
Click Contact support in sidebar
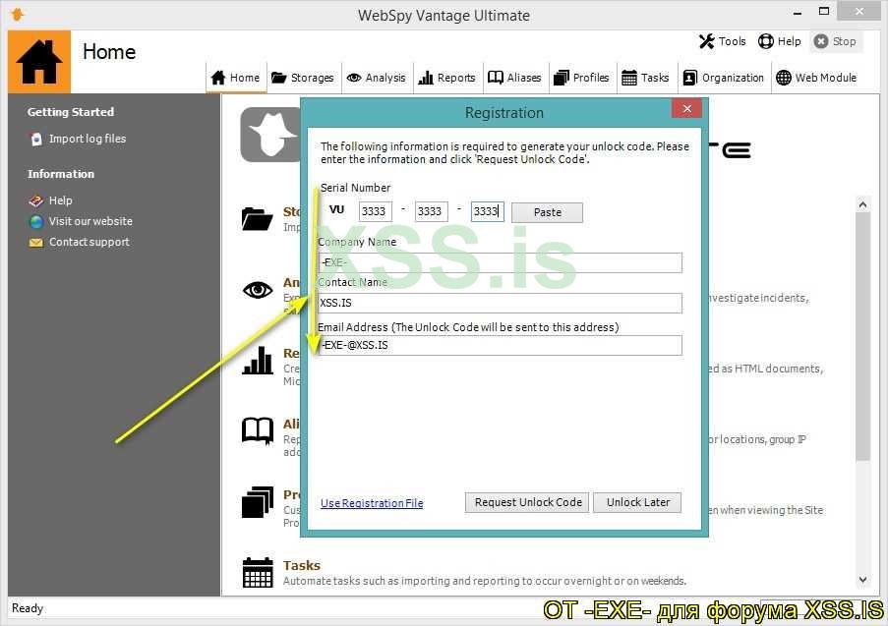coord(89,242)
